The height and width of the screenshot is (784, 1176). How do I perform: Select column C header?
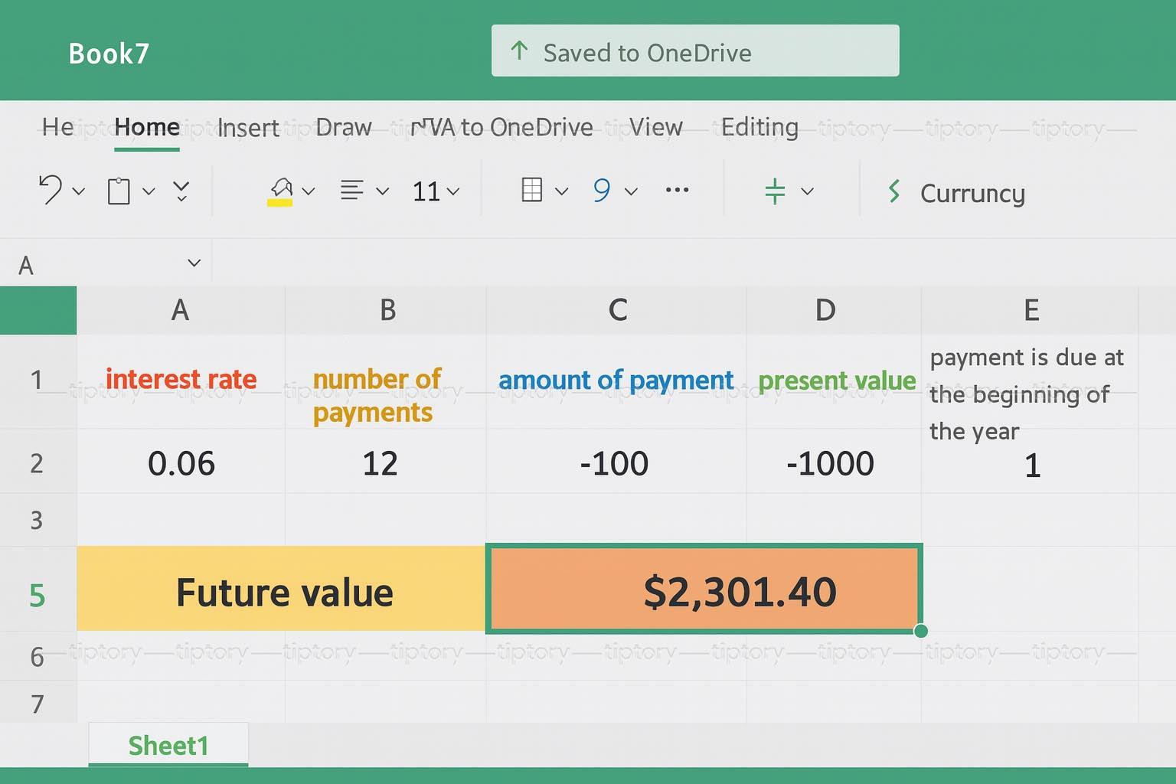click(617, 310)
